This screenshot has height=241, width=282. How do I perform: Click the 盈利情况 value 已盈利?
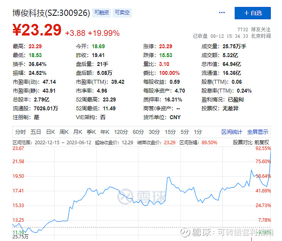click(x=235, y=99)
